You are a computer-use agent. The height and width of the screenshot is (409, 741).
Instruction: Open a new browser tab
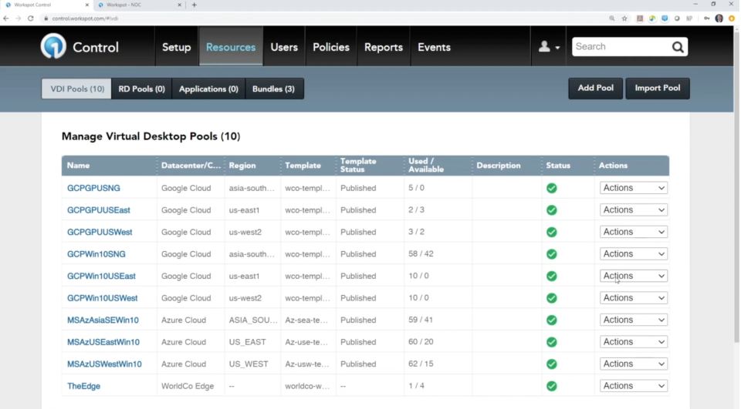(x=195, y=5)
